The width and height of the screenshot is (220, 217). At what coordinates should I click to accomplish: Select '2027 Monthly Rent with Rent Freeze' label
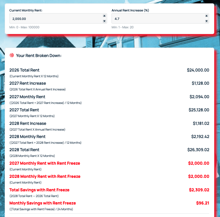[45, 163]
